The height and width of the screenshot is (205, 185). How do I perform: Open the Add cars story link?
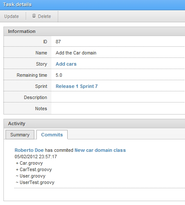click(66, 64)
